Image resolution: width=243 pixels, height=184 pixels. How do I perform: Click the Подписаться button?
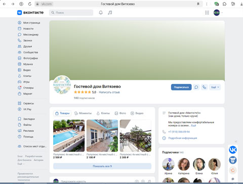point(181,87)
